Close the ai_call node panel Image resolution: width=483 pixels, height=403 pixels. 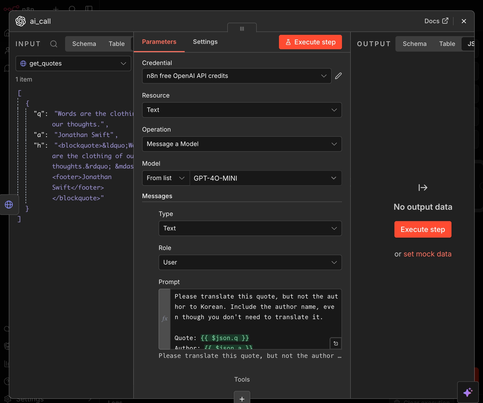[464, 21]
